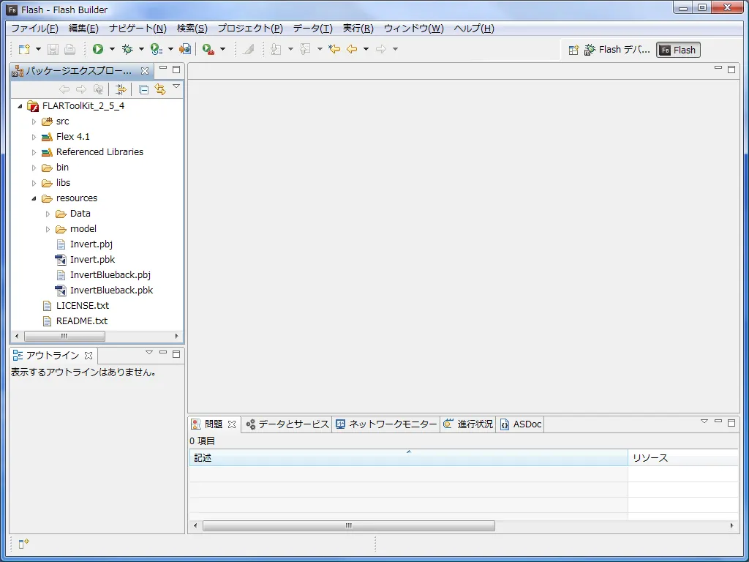The image size is (749, 562).
Task: Switch to the 進行状況 tab
Action: (x=468, y=424)
